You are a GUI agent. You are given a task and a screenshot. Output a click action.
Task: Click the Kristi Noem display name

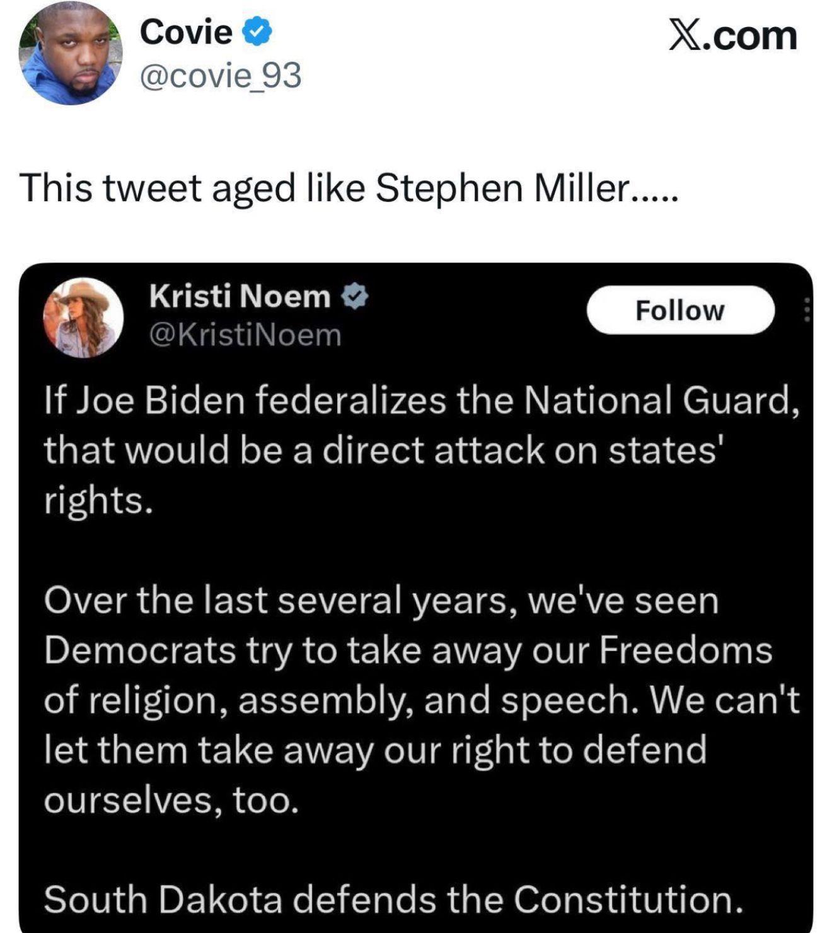coord(240,296)
